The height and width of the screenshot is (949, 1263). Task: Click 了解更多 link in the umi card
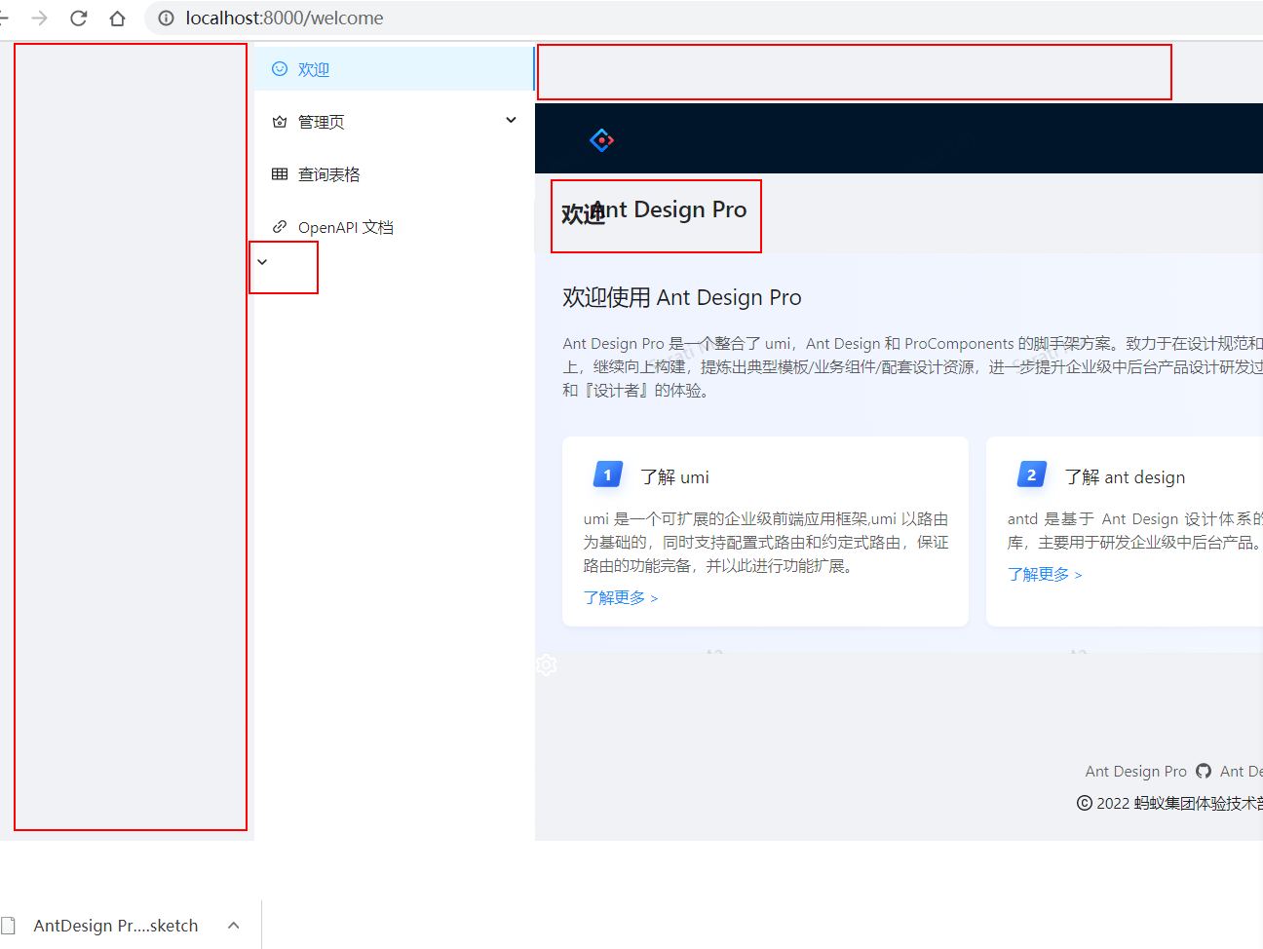[x=621, y=597]
